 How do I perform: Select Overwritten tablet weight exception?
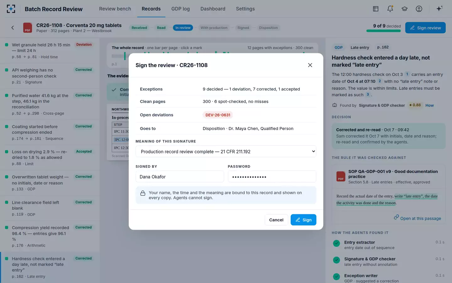click(50, 183)
